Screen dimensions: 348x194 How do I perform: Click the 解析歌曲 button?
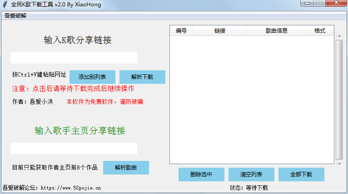(x=126, y=168)
